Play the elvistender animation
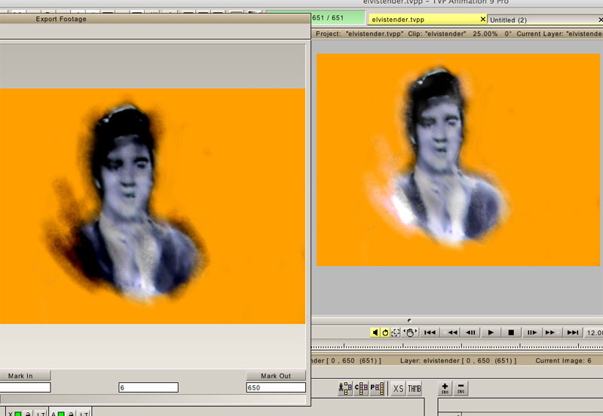The width and height of the screenshot is (603, 416). point(491,332)
